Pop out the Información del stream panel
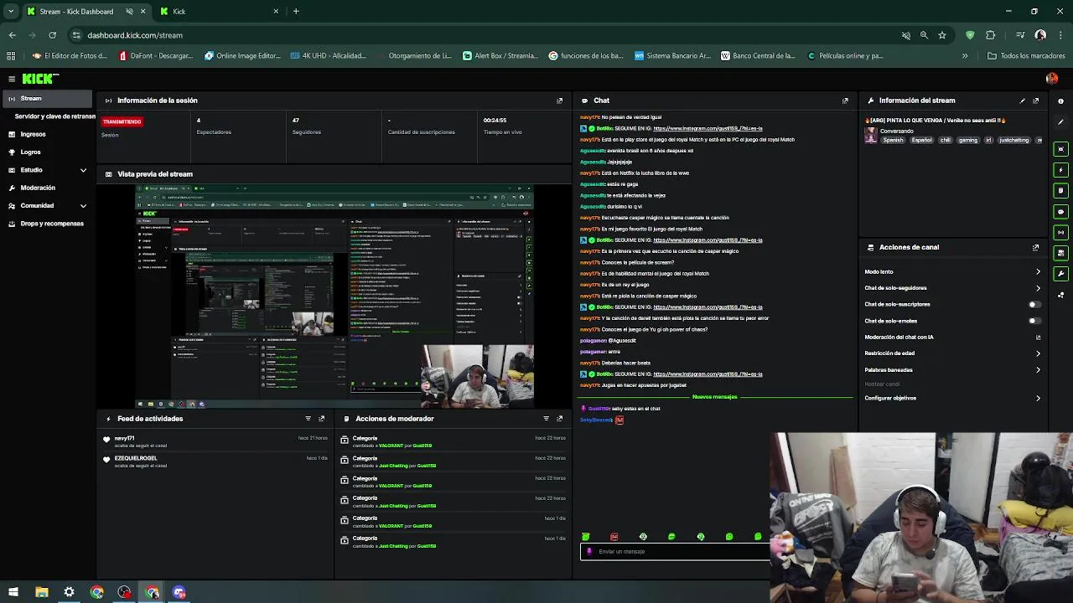This screenshot has height=603, width=1073. coord(1036,100)
